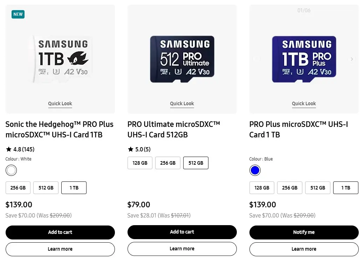This screenshot has width=364, height=265.
Task: Add PRO Ultimate 512GB card to cart
Action: click(x=182, y=232)
